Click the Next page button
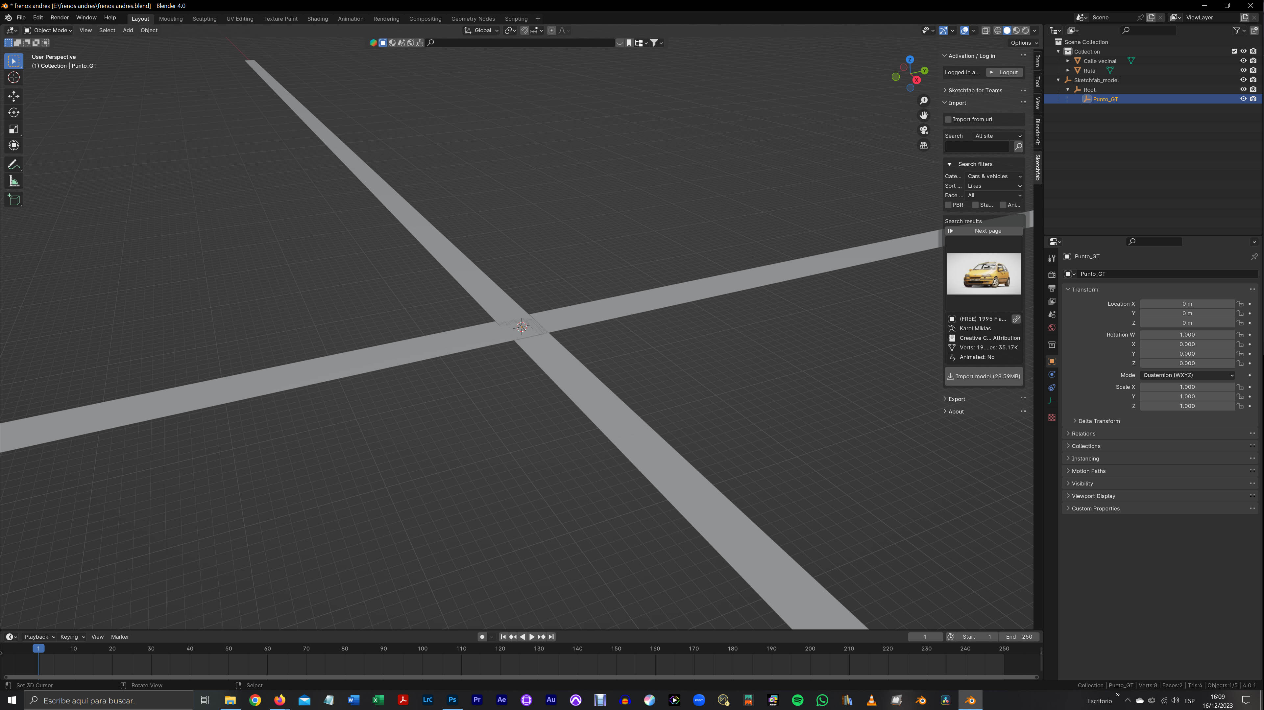The height and width of the screenshot is (710, 1264). pyautogui.click(x=983, y=231)
